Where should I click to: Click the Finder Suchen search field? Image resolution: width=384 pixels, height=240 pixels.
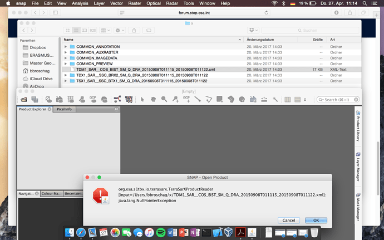coord(311,31)
